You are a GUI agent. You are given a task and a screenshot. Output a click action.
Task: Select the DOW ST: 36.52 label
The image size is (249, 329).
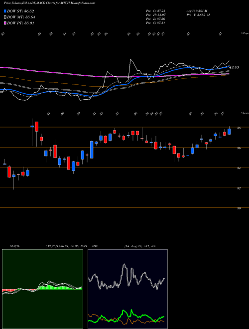(20, 11)
